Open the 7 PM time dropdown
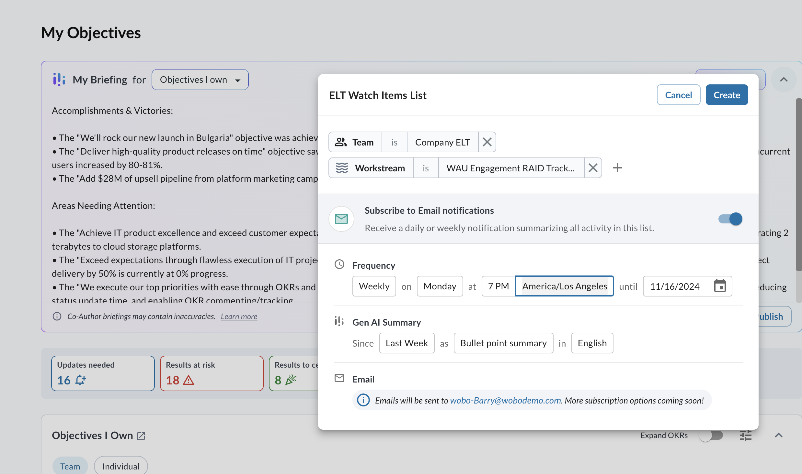This screenshot has height=474, width=802. pos(498,286)
